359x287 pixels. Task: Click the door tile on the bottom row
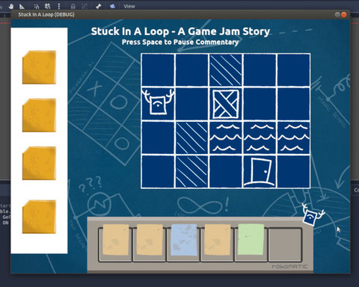click(x=260, y=172)
